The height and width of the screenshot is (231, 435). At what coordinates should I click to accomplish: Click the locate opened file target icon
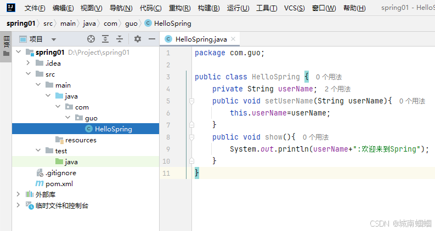pyautogui.click(x=91, y=39)
